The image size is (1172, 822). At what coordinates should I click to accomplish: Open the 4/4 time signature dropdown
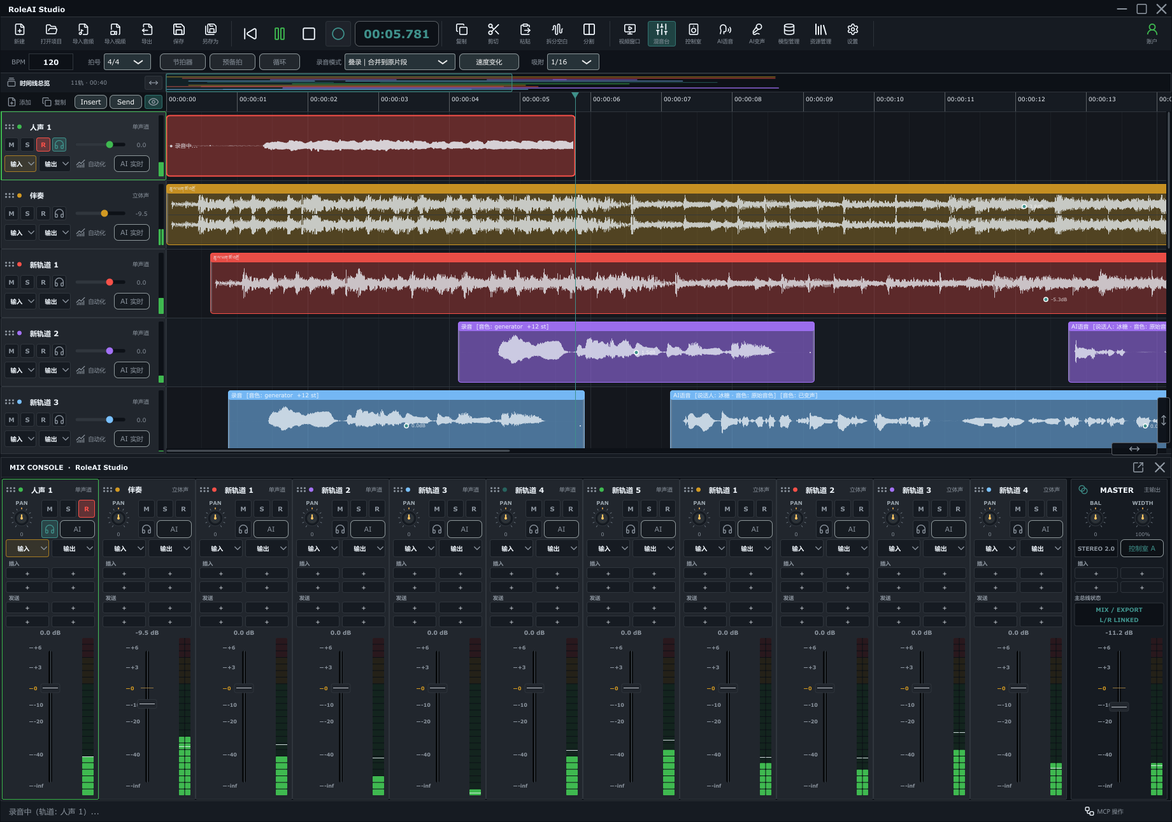point(127,62)
